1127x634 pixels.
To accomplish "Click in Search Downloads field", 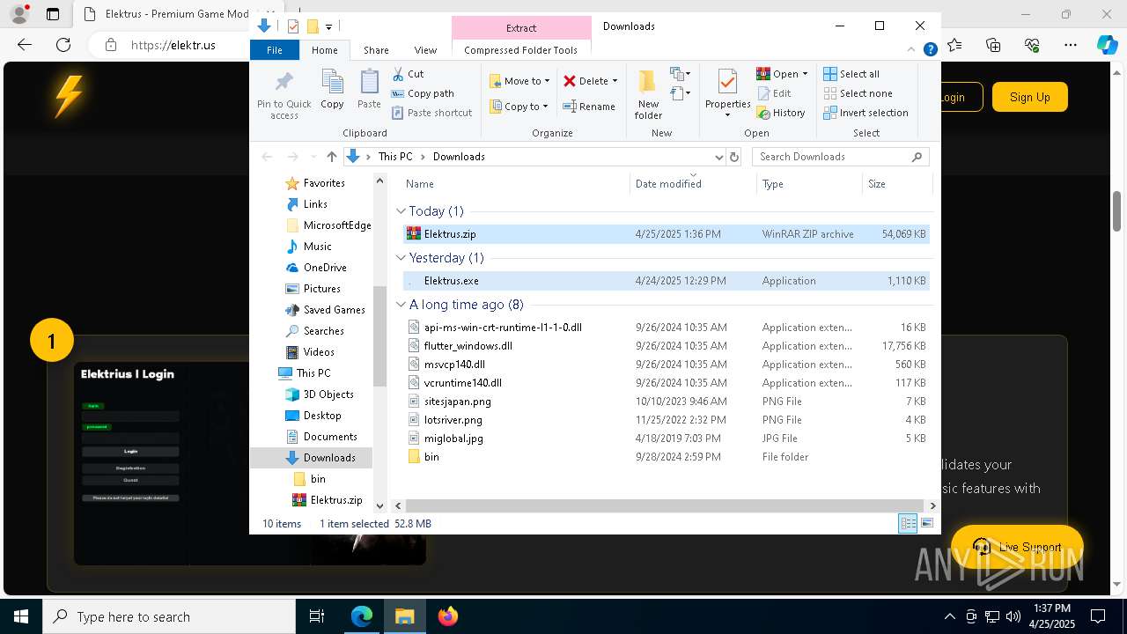I will 841,157.
